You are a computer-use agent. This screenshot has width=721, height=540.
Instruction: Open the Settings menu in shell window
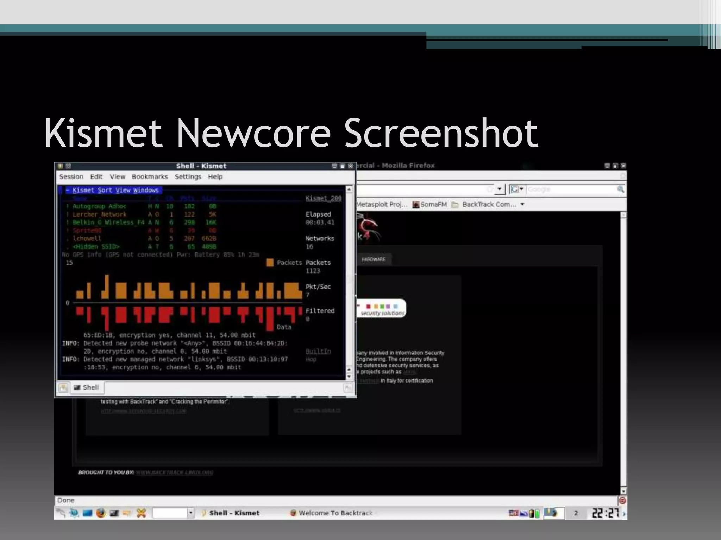(188, 177)
